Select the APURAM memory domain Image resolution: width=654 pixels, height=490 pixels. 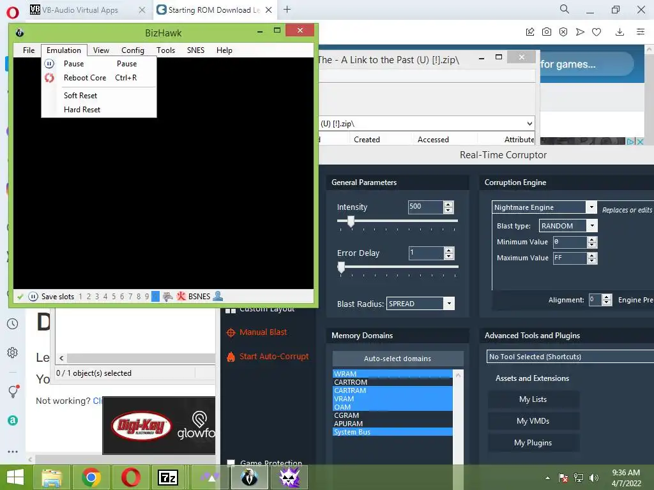[x=393, y=424]
